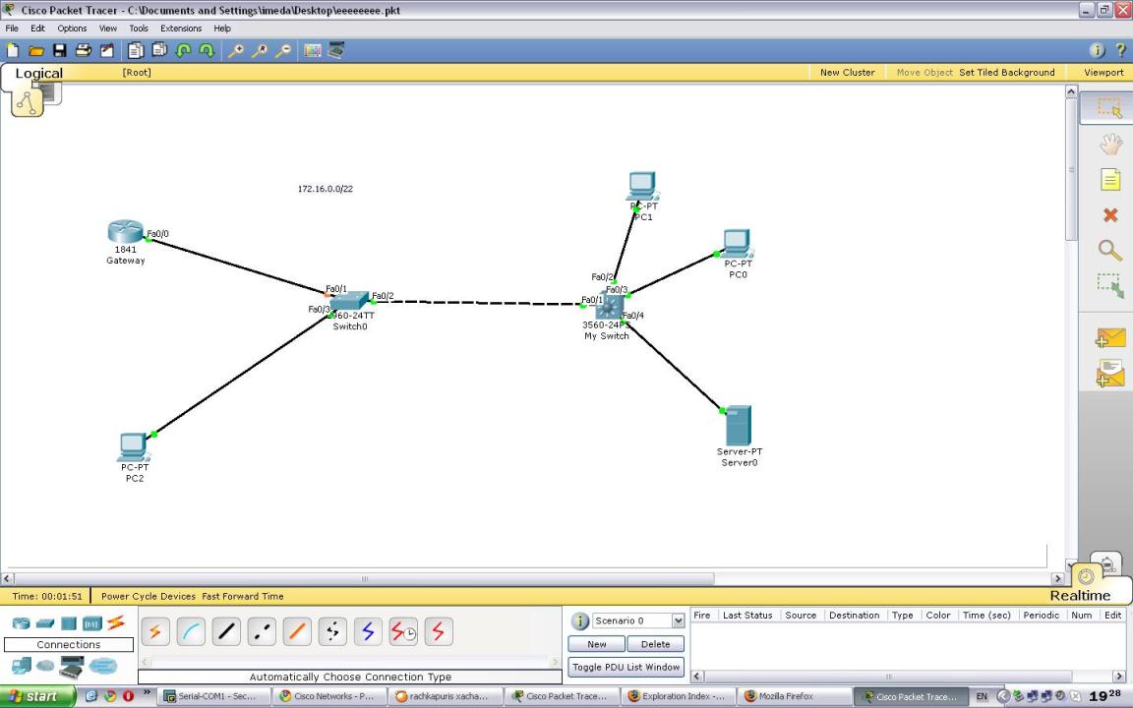Select the Hubs device category icon
Image resolution: width=1133 pixels, height=708 pixels.
tap(69, 622)
